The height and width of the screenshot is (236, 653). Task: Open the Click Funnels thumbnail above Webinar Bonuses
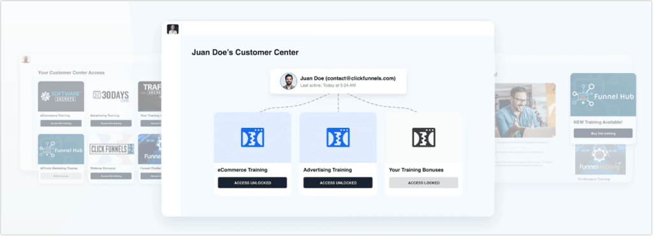click(x=111, y=149)
